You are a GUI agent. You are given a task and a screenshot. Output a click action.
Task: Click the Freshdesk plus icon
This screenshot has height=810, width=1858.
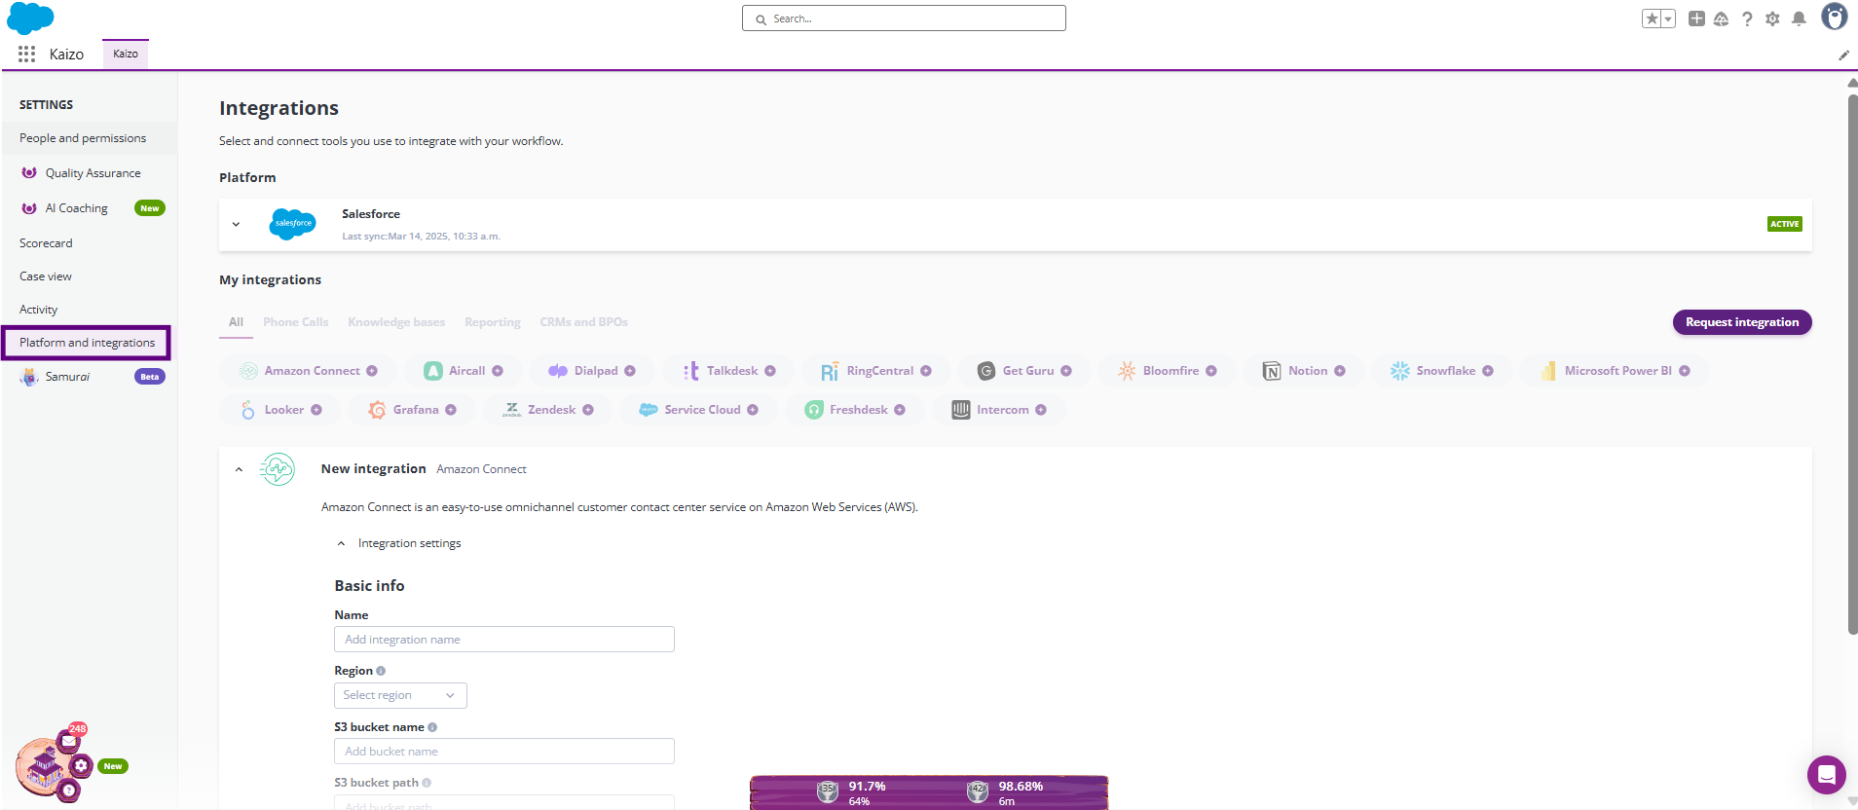(x=900, y=410)
